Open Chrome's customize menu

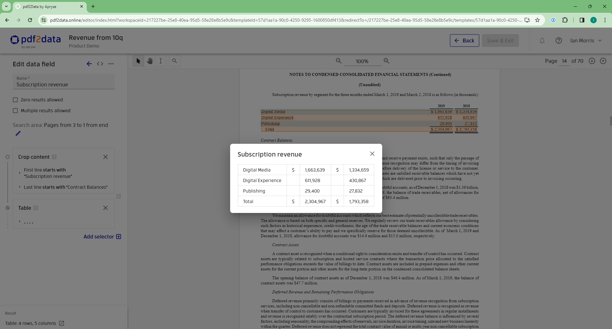[x=605, y=20]
